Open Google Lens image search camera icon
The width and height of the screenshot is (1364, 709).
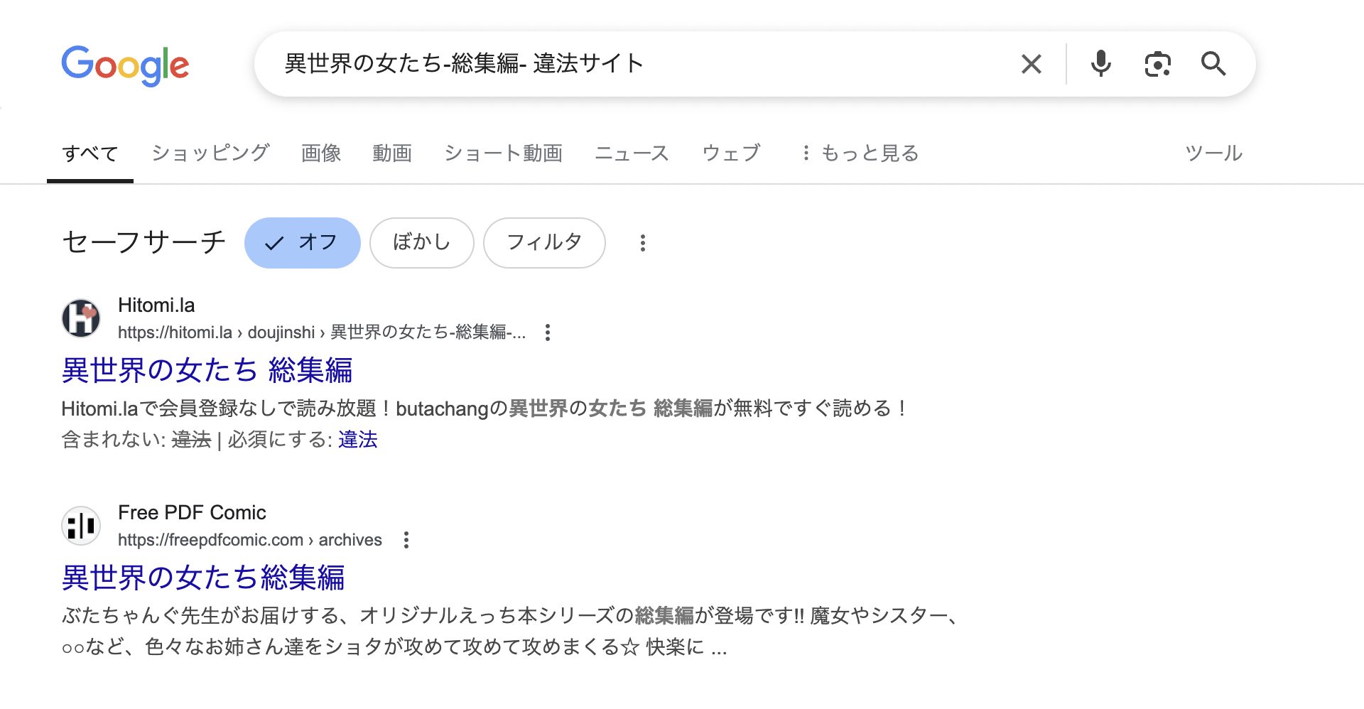click(x=1157, y=64)
